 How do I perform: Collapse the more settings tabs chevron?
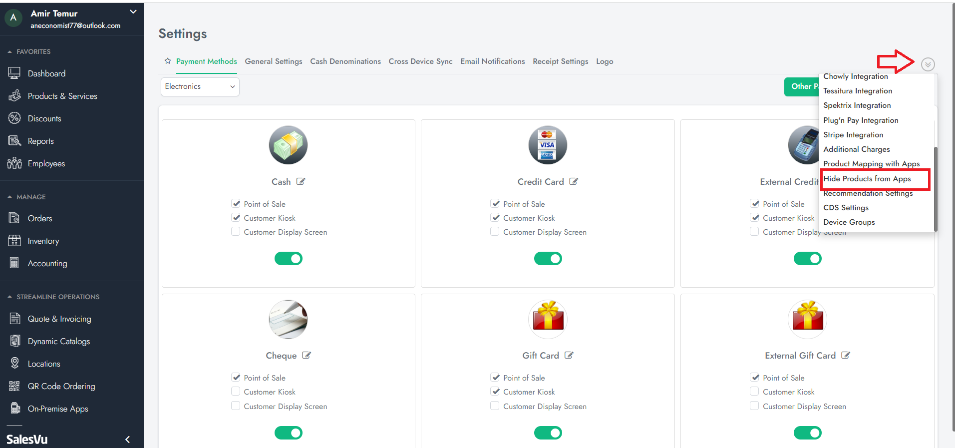tap(928, 64)
